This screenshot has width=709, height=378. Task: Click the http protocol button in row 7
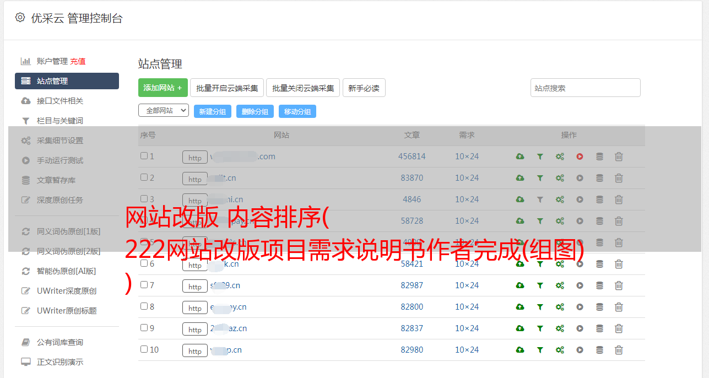pyautogui.click(x=195, y=287)
